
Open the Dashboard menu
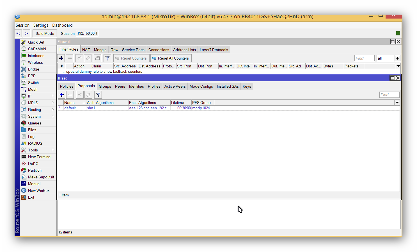tap(62, 25)
